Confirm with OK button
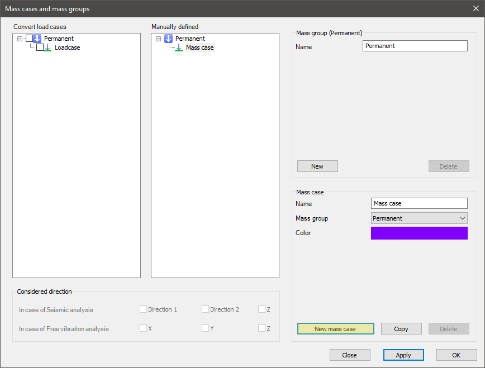 [457, 355]
